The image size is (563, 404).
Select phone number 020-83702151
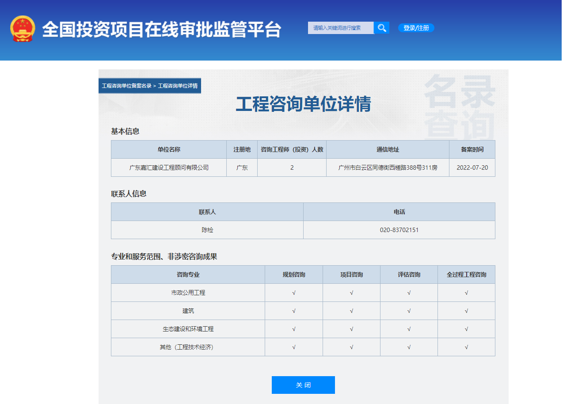399,230
